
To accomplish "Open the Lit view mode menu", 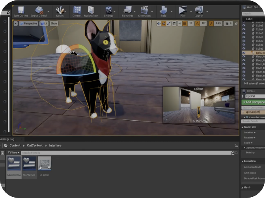I will coord(44,24).
